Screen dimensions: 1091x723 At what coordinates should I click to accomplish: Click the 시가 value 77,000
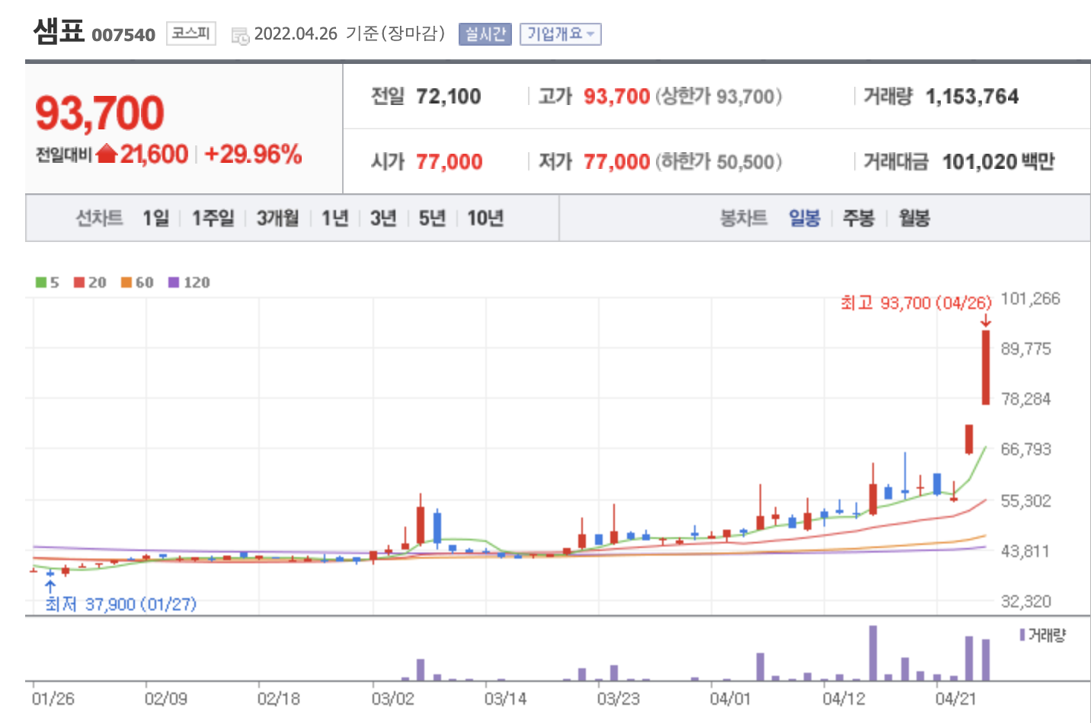tap(450, 162)
